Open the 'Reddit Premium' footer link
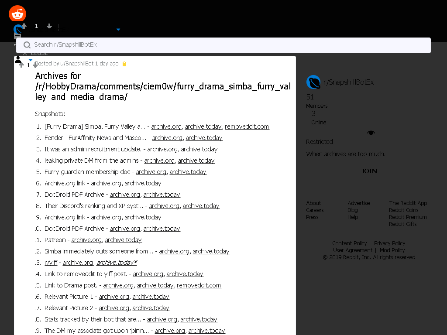Image resolution: width=447 pixels, height=335 pixels. coord(408,217)
